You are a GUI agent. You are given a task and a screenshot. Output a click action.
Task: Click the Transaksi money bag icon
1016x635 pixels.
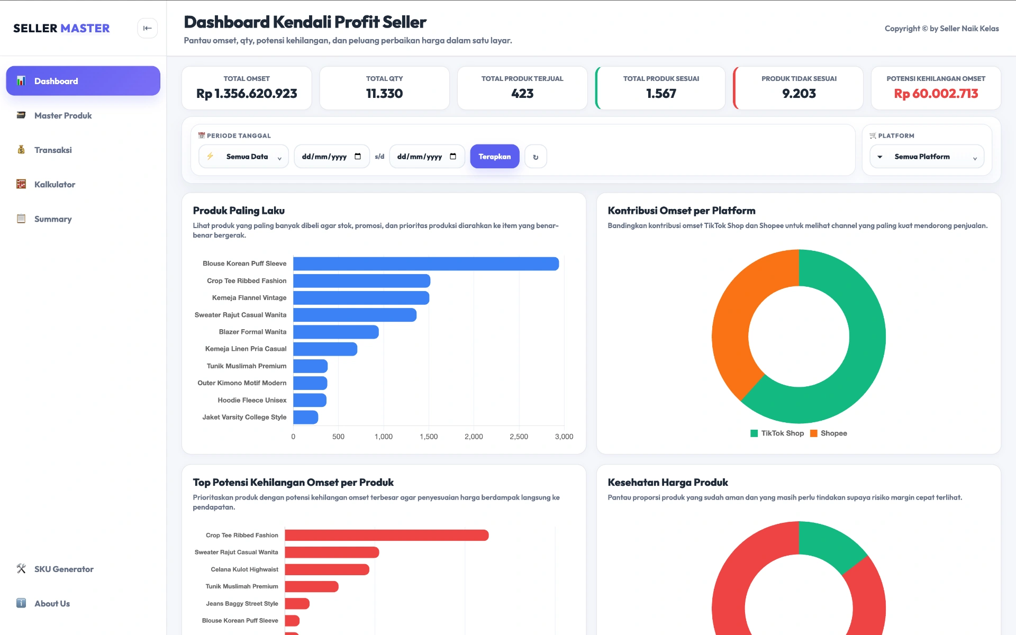21,150
